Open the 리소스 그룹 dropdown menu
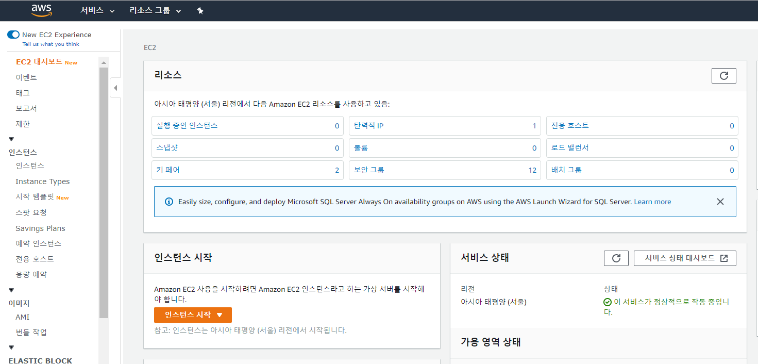Image resolution: width=758 pixels, height=364 pixels. pyautogui.click(x=155, y=11)
